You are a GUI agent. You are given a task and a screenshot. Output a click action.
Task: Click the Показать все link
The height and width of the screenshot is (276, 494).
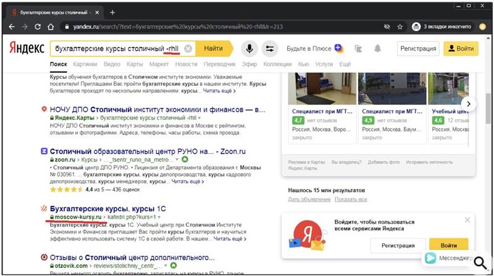point(351,199)
